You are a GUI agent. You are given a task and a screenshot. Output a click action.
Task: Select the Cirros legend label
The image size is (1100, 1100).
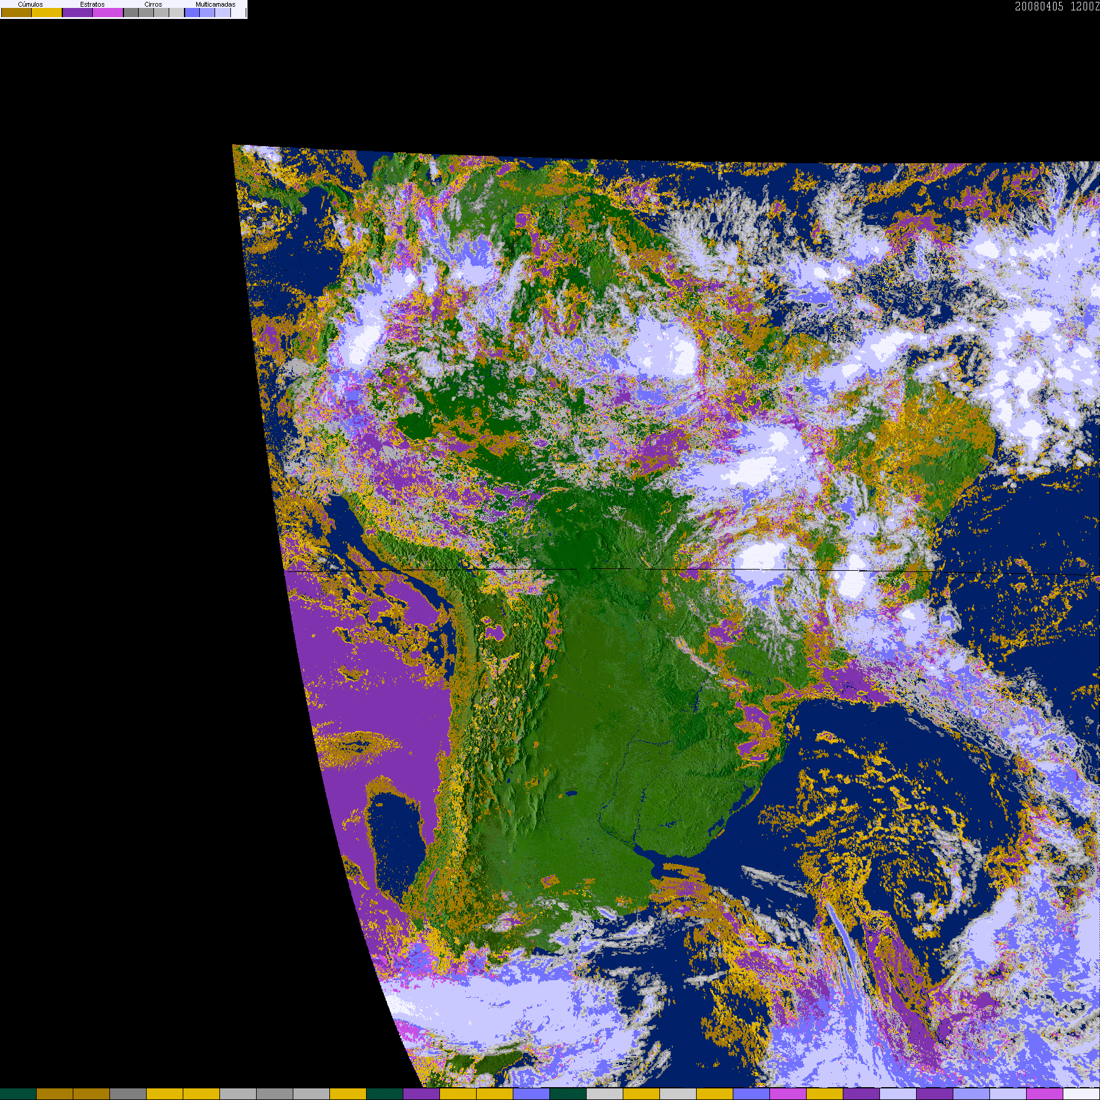pyautogui.click(x=153, y=4)
